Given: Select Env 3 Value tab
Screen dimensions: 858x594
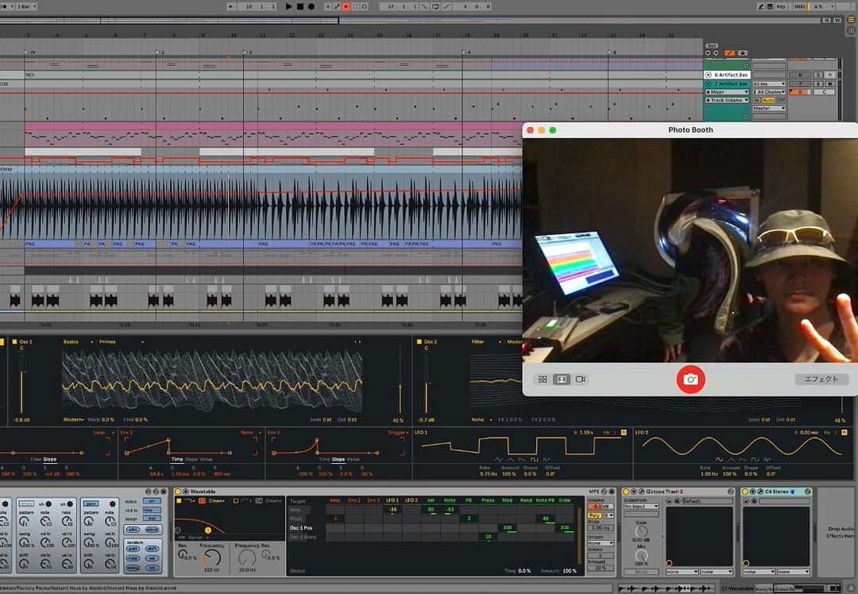Looking at the screenshot, I should click(354, 459).
